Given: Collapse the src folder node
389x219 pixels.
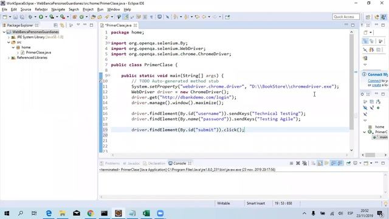Looking at the screenshot, I should [9, 42].
